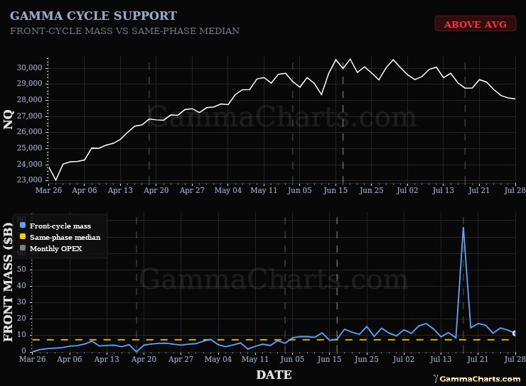Click the NQ axis title
This screenshot has width=526, height=386.
coord(8,120)
